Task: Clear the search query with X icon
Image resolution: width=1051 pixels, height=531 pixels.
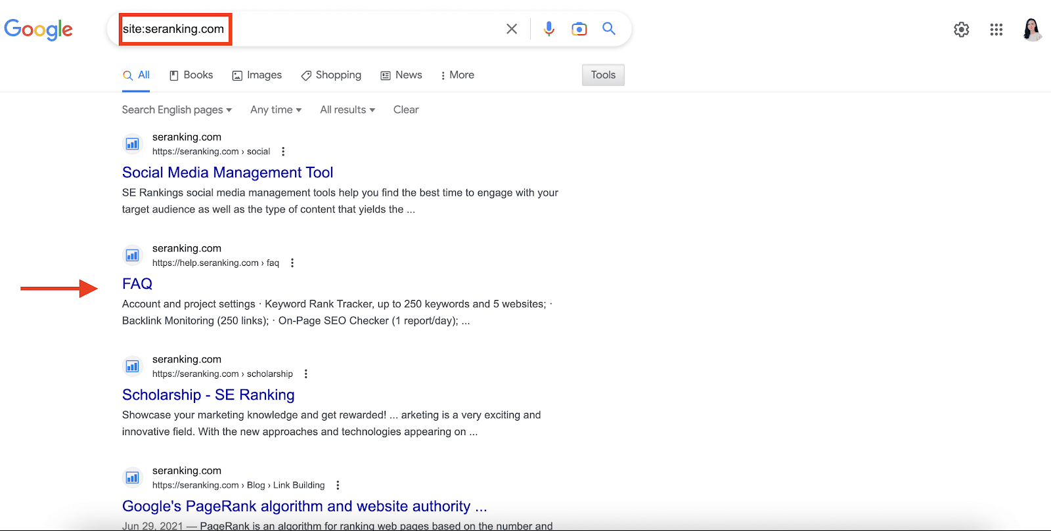Action: coord(512,29)
